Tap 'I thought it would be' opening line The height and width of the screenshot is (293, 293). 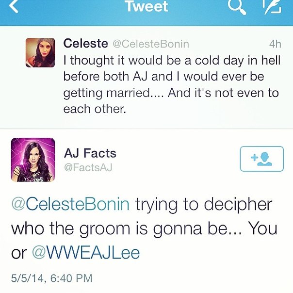(x=116, y=61)
